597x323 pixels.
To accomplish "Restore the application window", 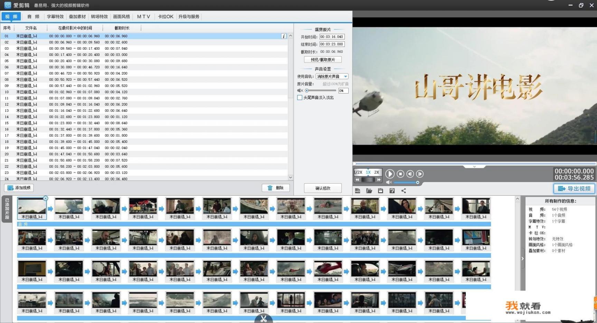I will click(x=581, y=5).
